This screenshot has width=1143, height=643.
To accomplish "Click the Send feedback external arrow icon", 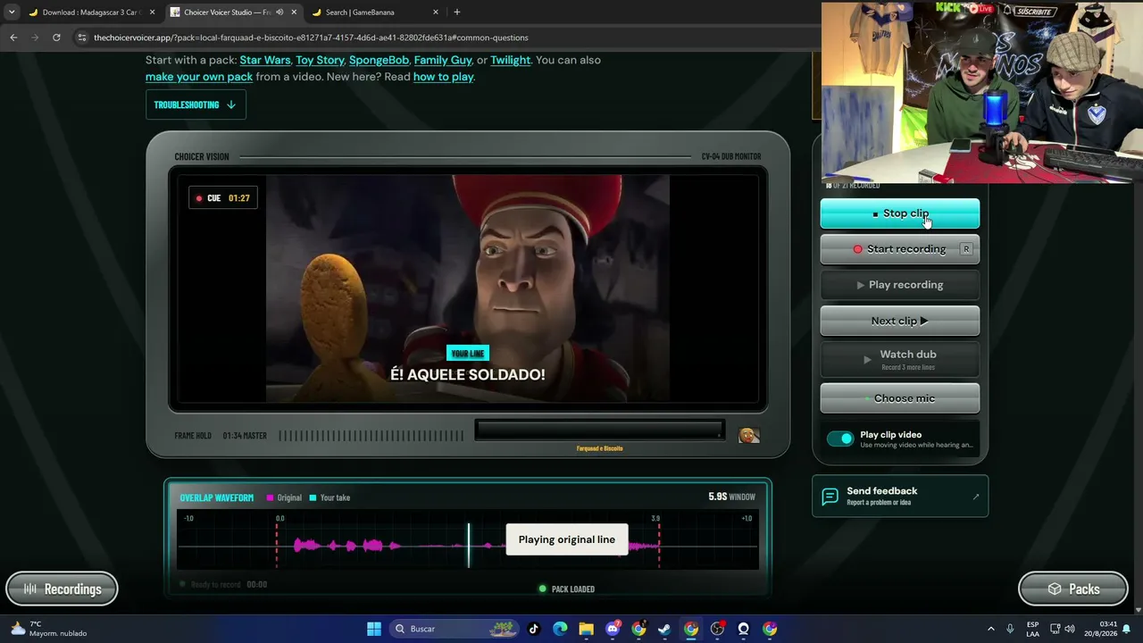I will point(975,497).
